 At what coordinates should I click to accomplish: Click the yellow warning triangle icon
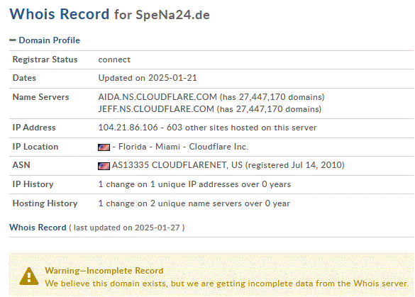(x=29, y=276)
